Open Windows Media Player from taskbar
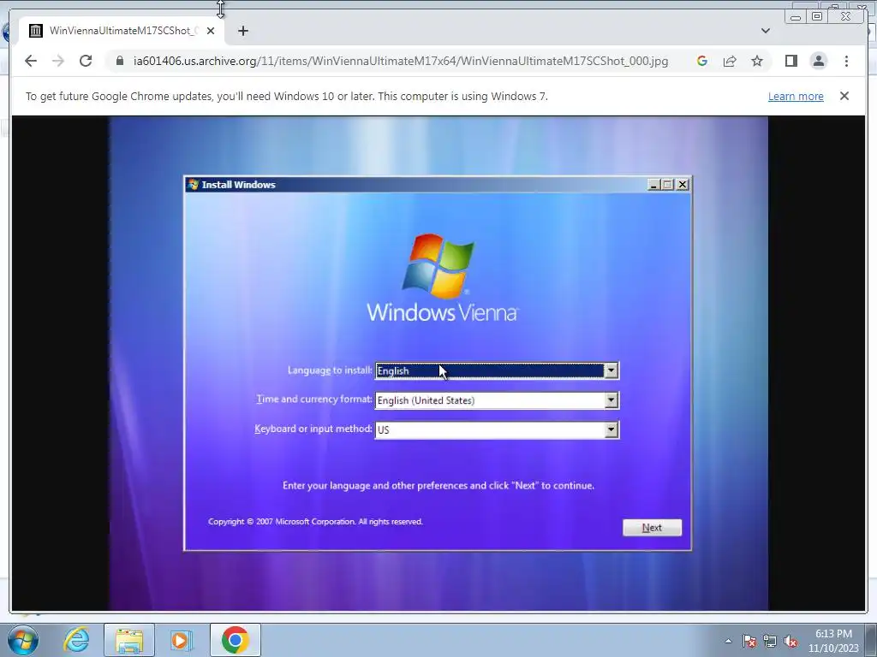 [x=180, y=640]
